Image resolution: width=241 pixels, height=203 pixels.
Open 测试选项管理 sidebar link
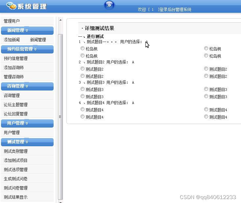tap(16, 170)
